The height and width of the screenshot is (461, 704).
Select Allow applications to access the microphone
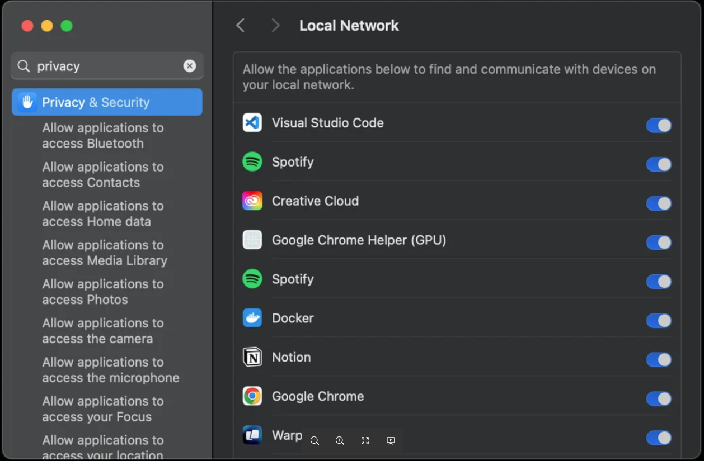point(111,370)
